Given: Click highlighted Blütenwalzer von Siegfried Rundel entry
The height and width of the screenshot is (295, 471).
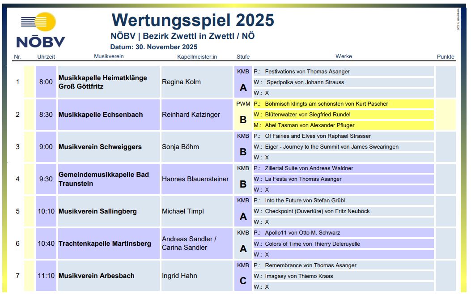Looking at the screenshot, I should pyautogui.click(x=308, y=115).
